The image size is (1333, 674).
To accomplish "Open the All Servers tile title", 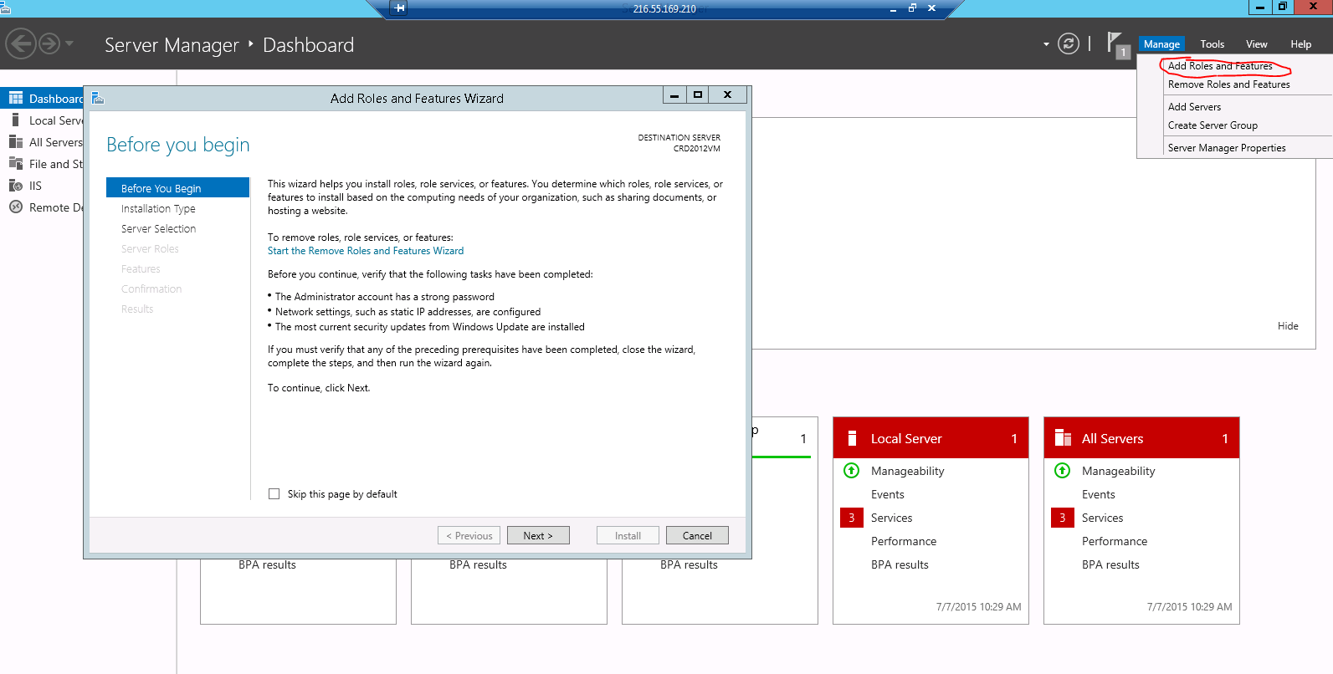I will [x=1112, y=439].
